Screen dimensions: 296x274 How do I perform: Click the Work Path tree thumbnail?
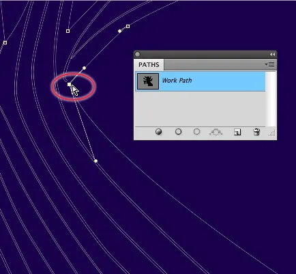148,81
